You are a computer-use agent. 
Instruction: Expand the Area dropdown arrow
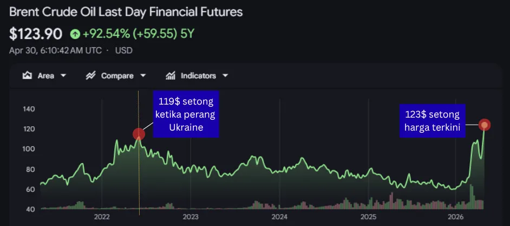(x=63, y=76)
